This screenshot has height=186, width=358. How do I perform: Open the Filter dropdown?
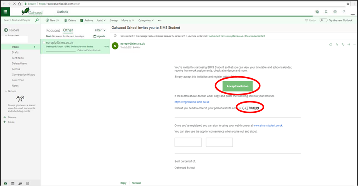[100, 30]
